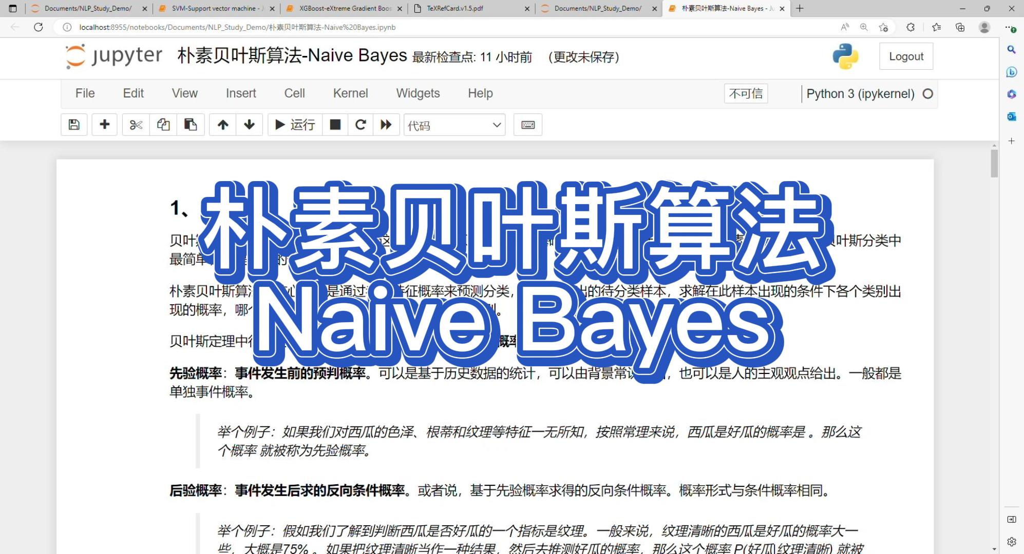
Task: Click the Logout button
Action: pyautogui.click(x=906, y=56)
